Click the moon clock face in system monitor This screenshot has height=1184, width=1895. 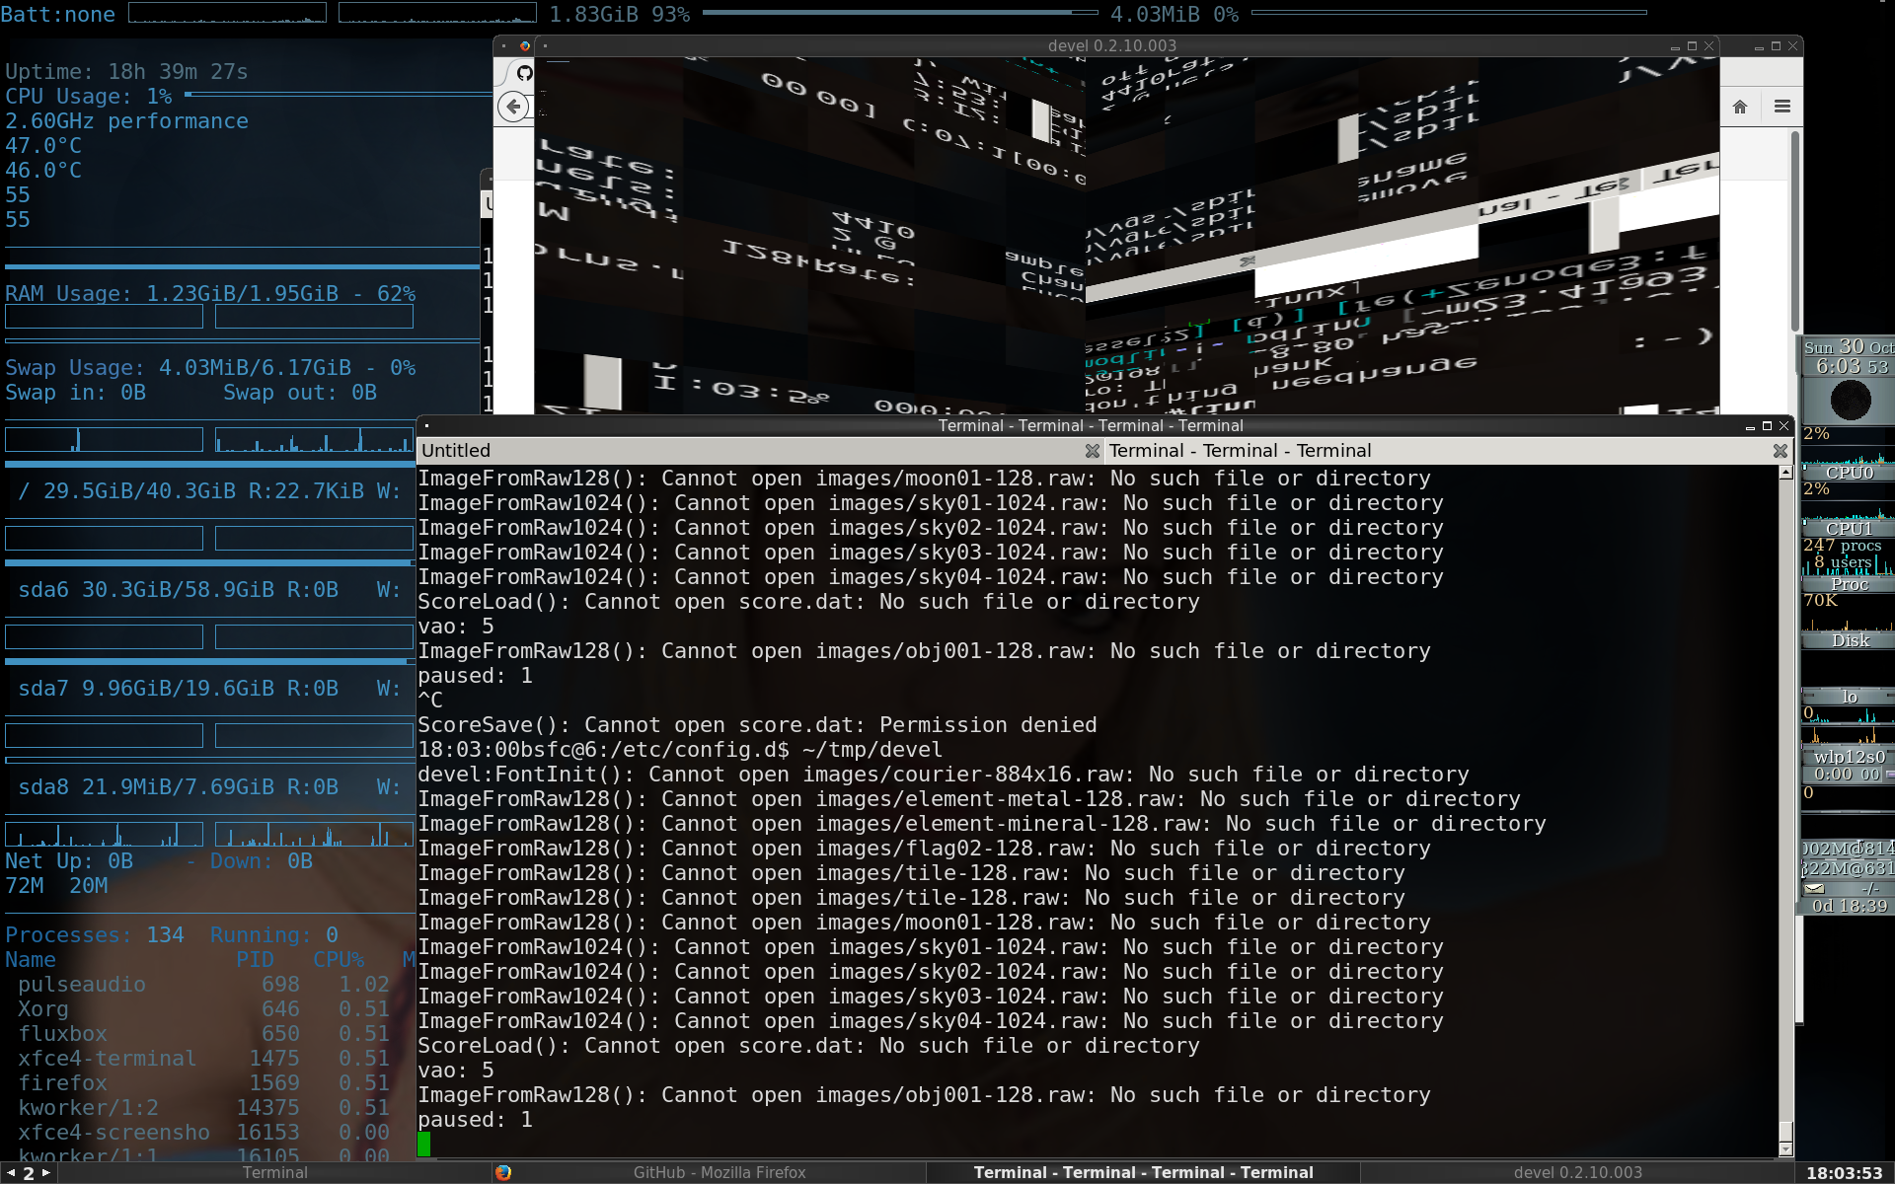(x=1850, y=401)
